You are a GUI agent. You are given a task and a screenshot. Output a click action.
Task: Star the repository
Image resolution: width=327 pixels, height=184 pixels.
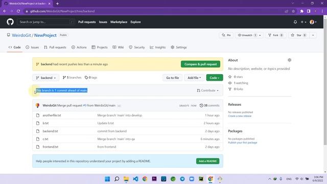298,35
